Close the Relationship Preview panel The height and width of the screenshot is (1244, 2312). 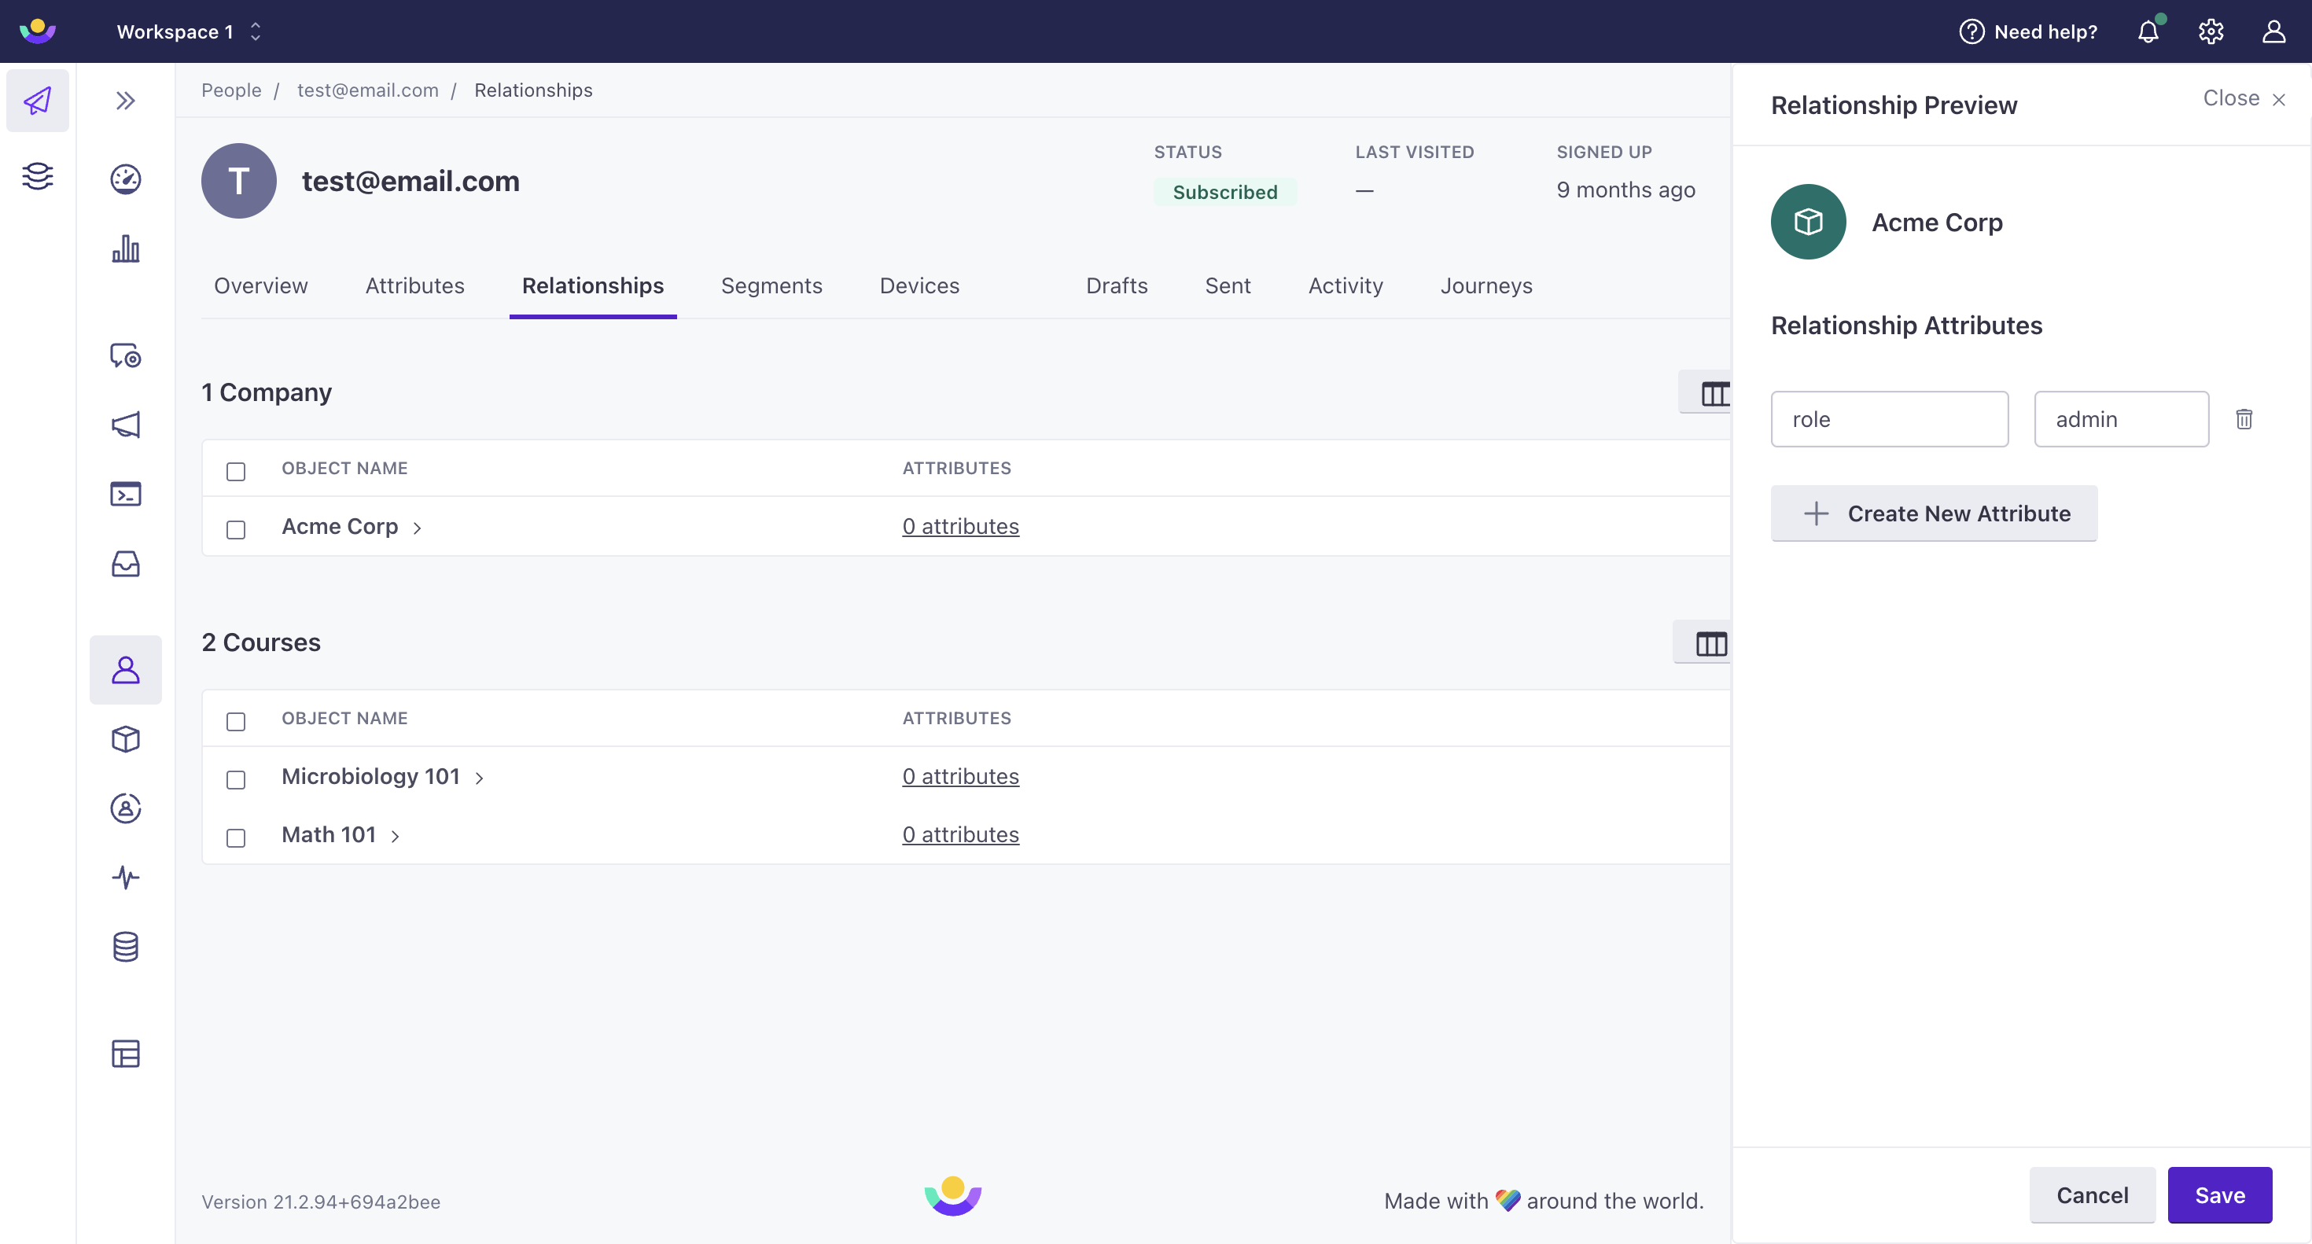pyautogui.click(x=2244, y=98)
